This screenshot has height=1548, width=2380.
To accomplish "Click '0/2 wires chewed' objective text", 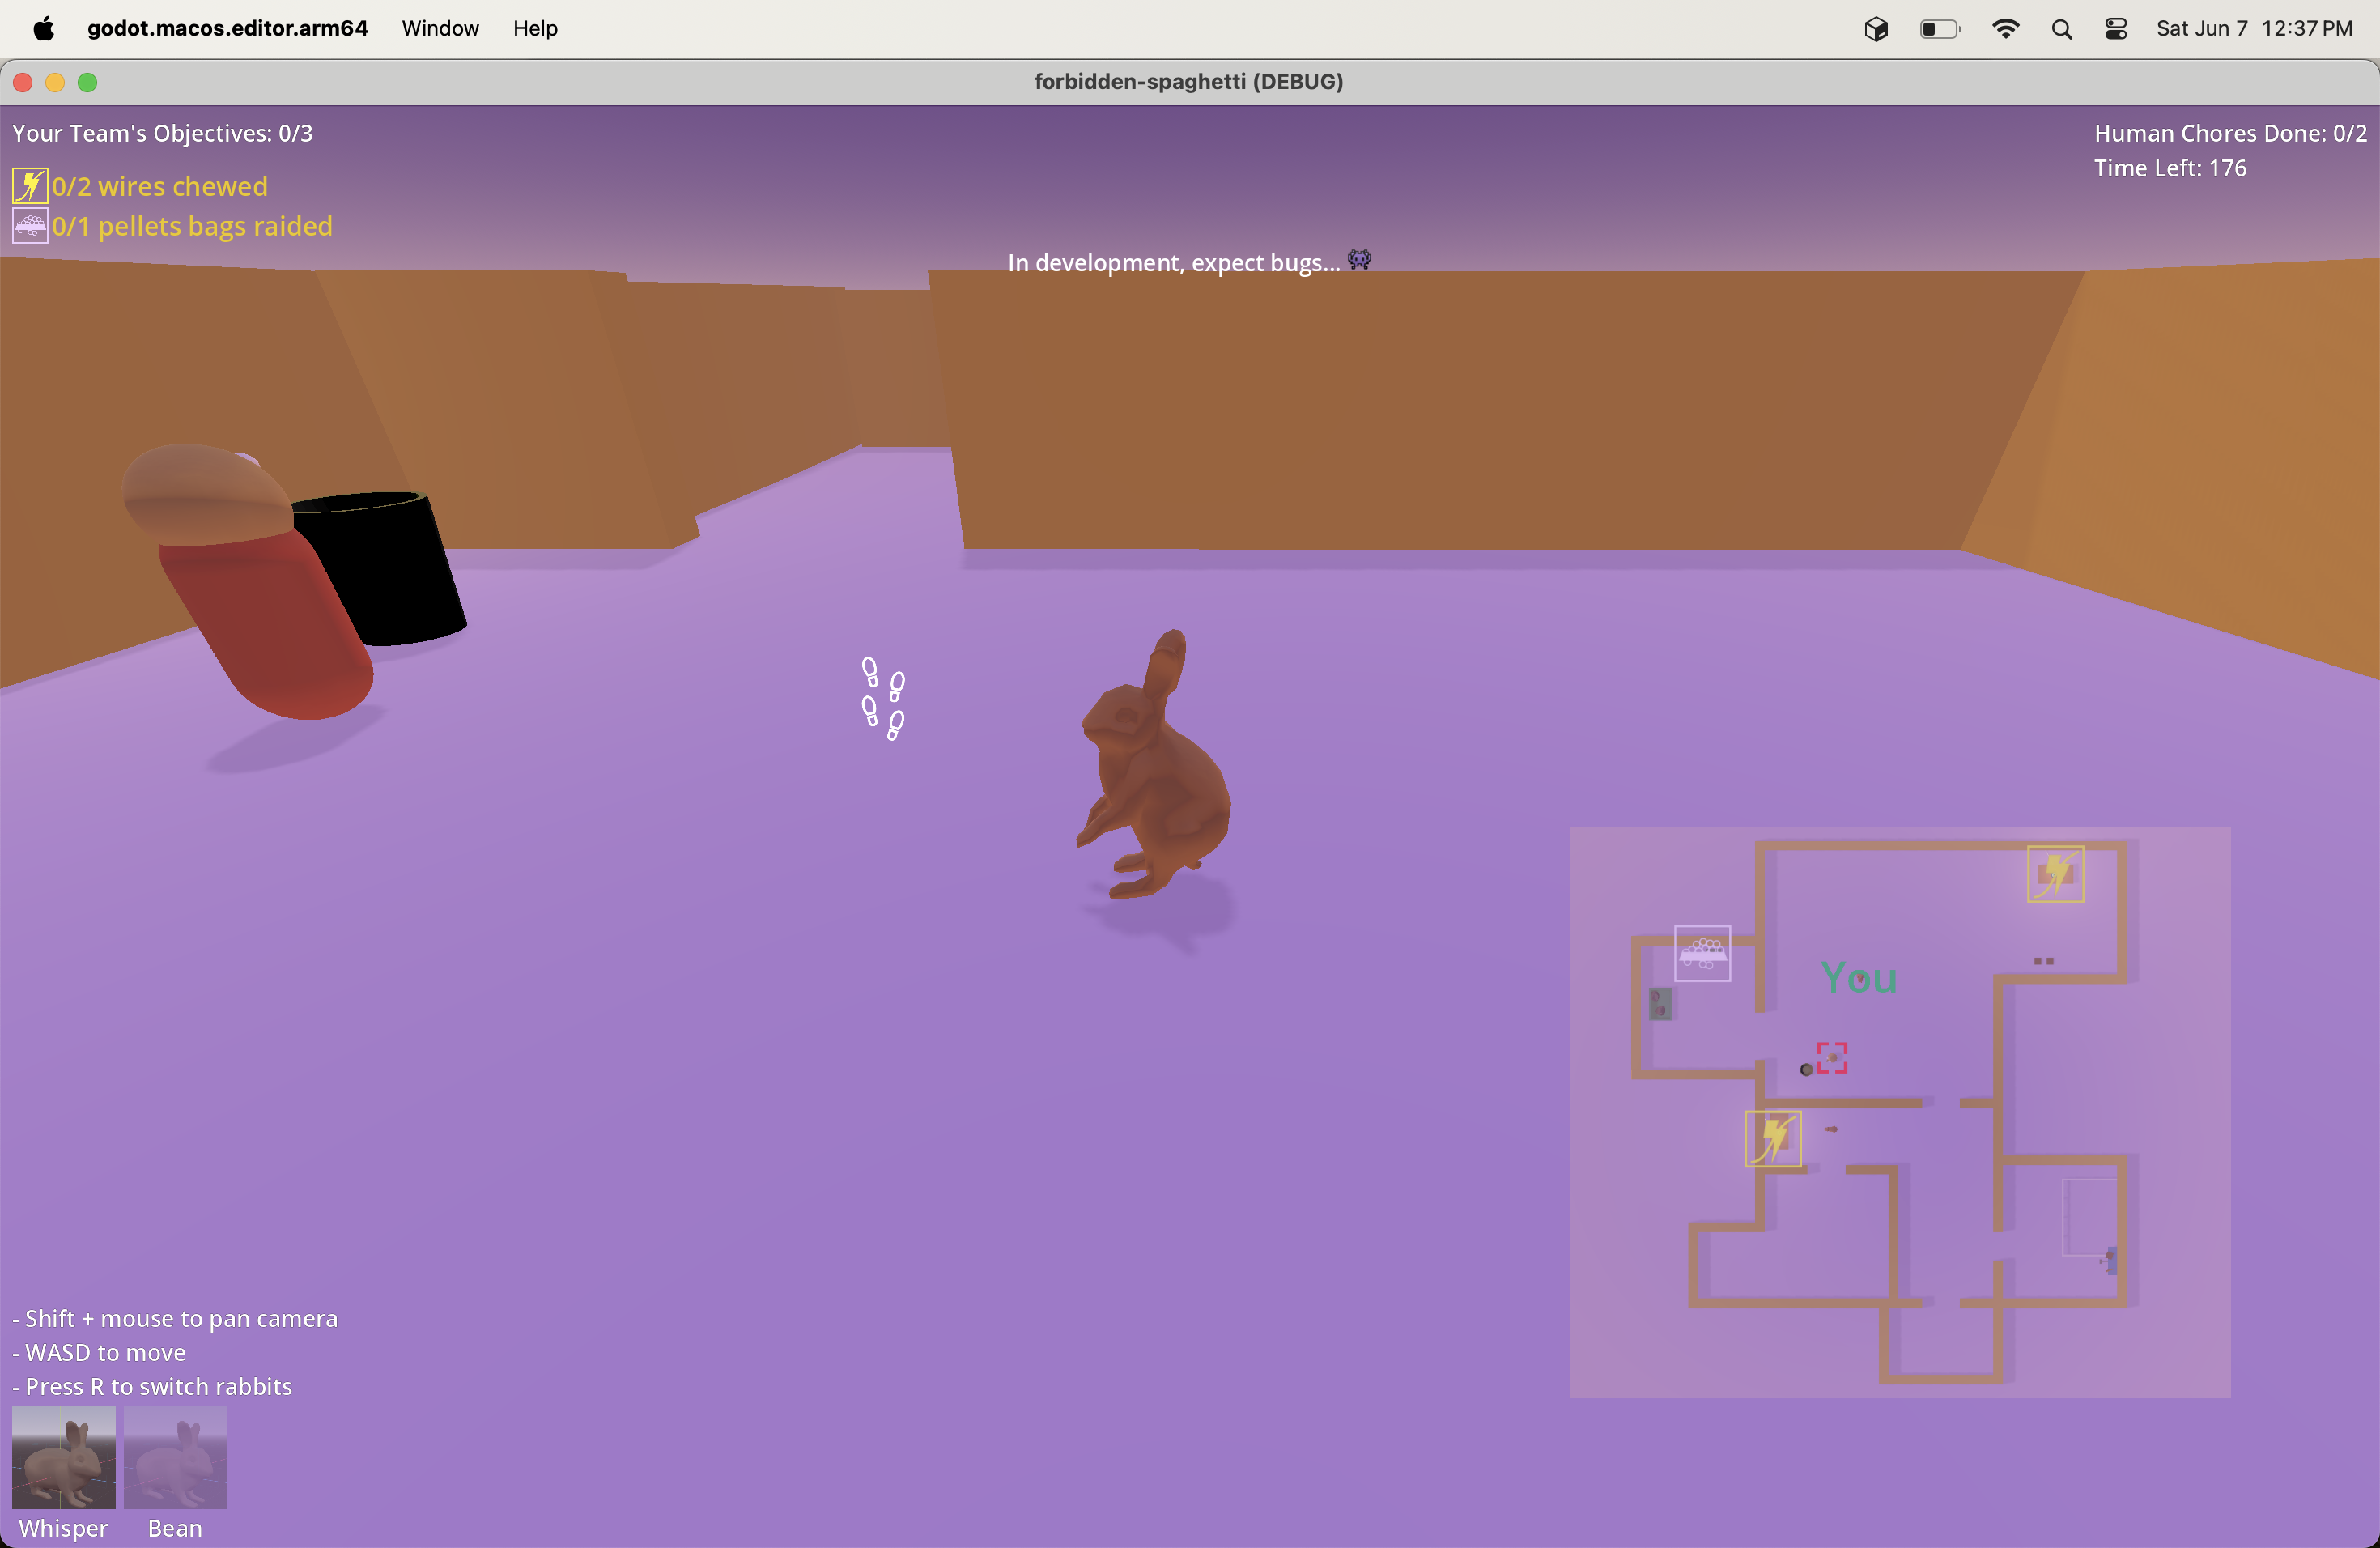I will [160, 186].
